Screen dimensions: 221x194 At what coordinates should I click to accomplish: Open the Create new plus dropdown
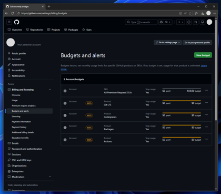pos(180,22)
